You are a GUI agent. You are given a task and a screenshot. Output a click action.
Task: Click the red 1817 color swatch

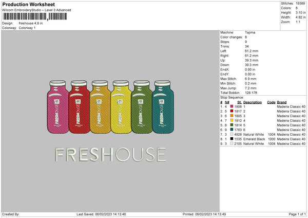coord(232,111)
